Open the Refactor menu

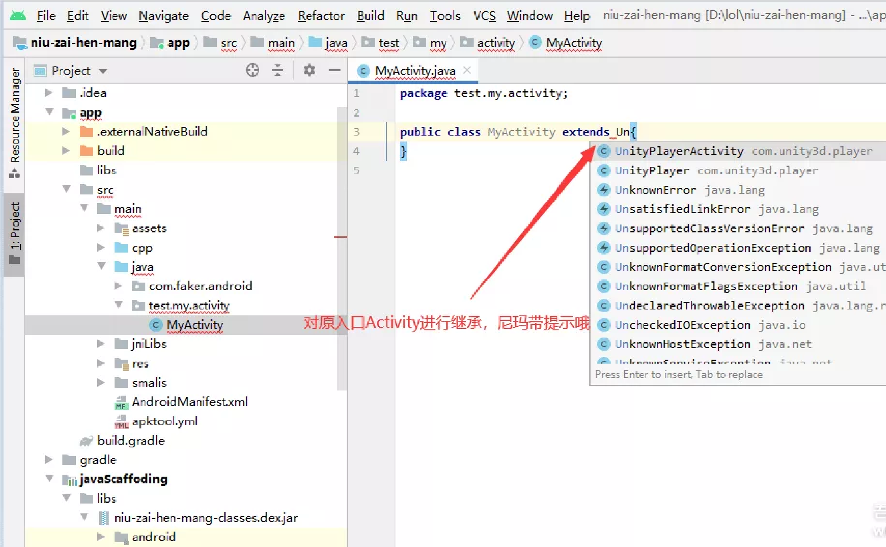coord(321,15)
